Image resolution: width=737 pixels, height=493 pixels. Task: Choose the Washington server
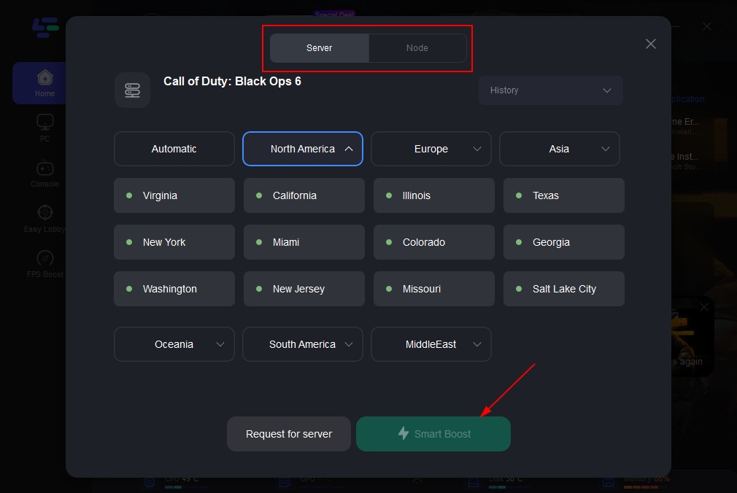(x=174, y=289)
